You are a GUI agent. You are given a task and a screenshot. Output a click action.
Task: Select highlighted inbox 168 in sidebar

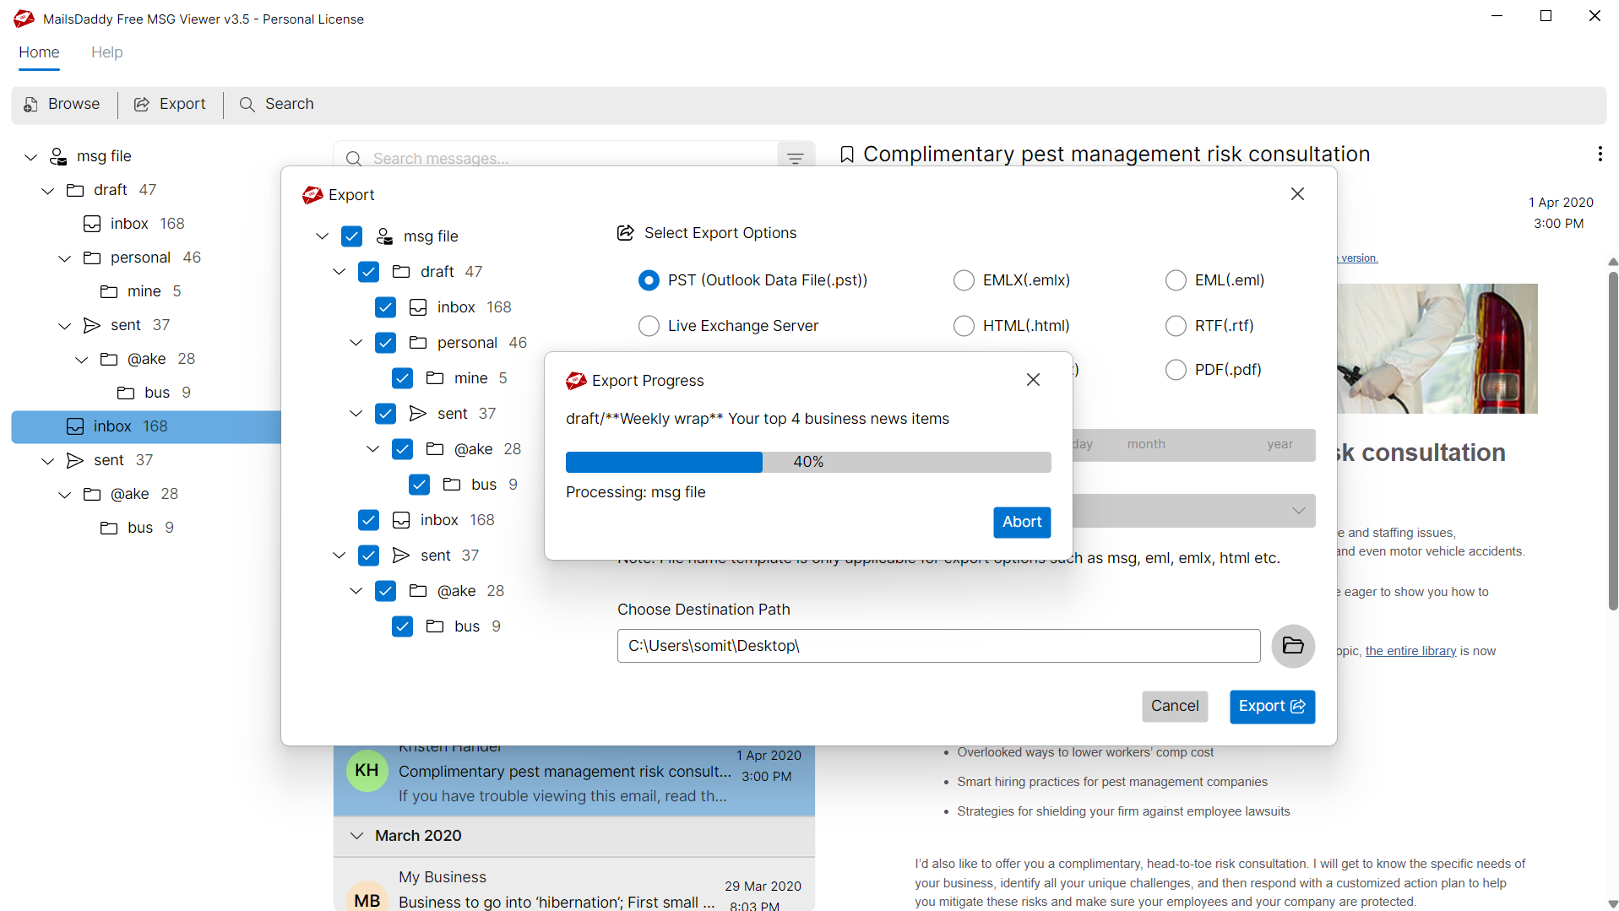tap(146, 426)
